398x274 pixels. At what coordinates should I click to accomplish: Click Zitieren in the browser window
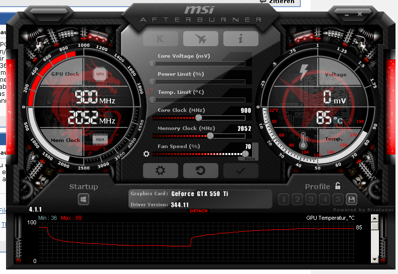281,2
